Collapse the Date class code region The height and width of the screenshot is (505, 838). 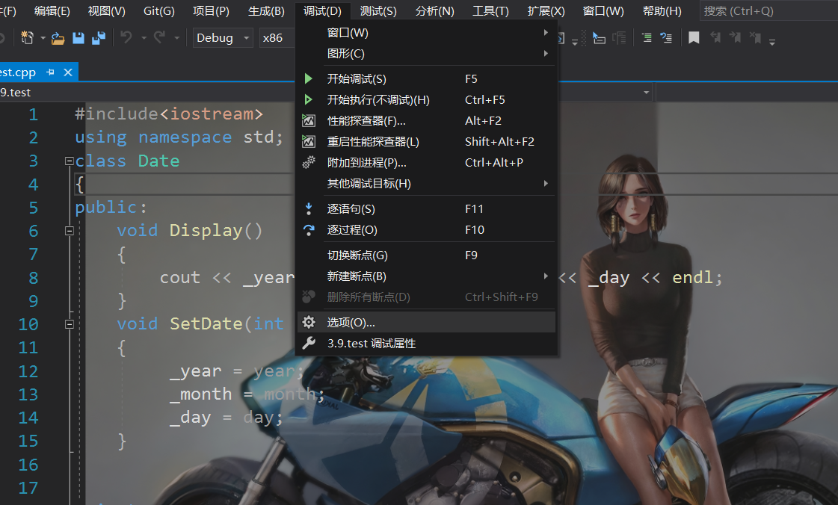click(x=68, y=160)
